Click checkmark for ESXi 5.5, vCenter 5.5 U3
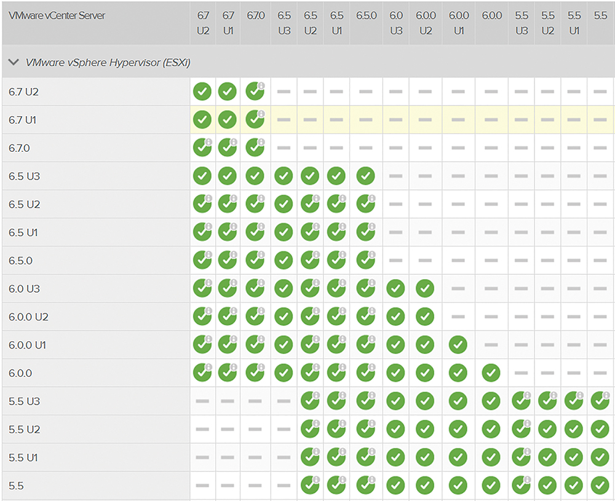 (x=522, y=486)
